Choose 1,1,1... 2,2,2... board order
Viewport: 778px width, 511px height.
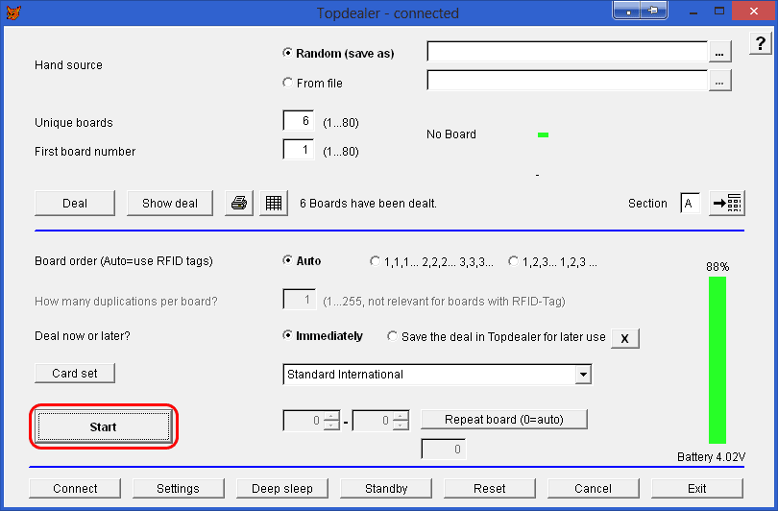(x=431, y=261)
